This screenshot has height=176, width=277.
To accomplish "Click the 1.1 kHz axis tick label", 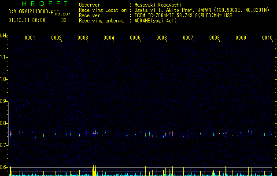I will coord(4,57).
